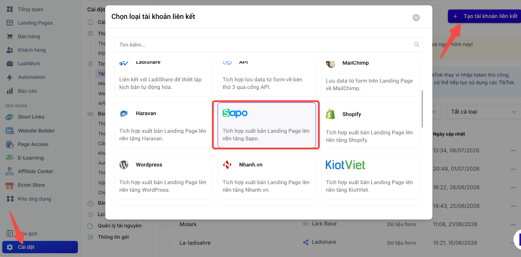Click the Ngày cập nhật column header
This screenshot has height=257, width=521.
449,134
